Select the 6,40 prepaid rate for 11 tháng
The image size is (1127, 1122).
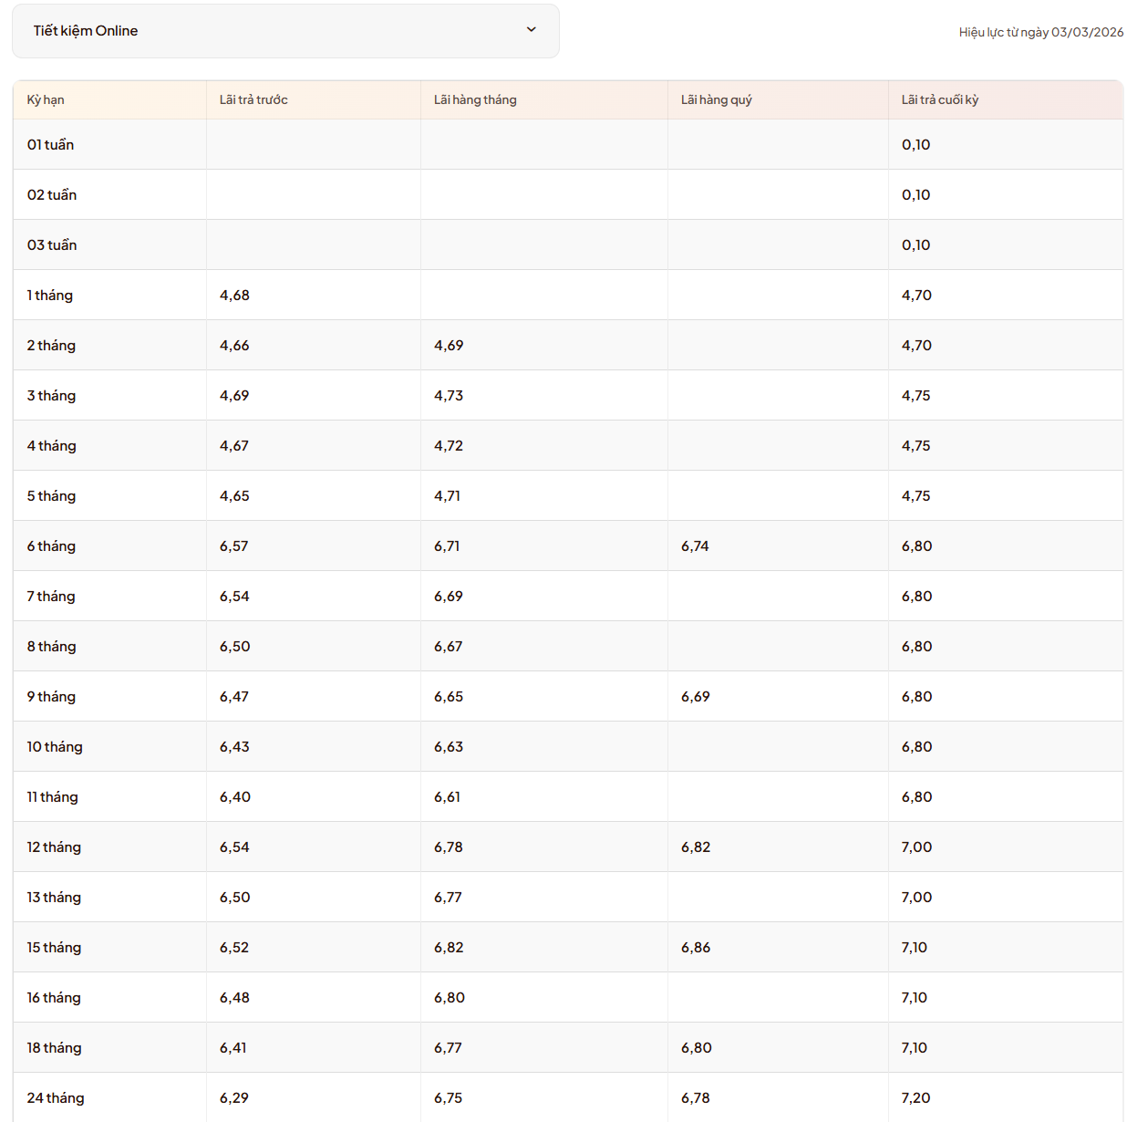pos(235,797)
